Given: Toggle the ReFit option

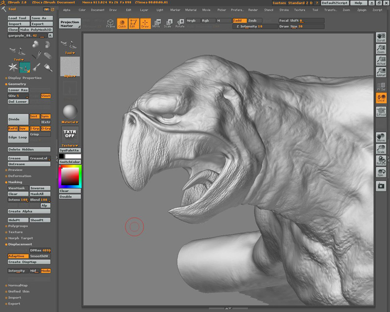Looking at the screenshot, I should click(x=13, y=128).
